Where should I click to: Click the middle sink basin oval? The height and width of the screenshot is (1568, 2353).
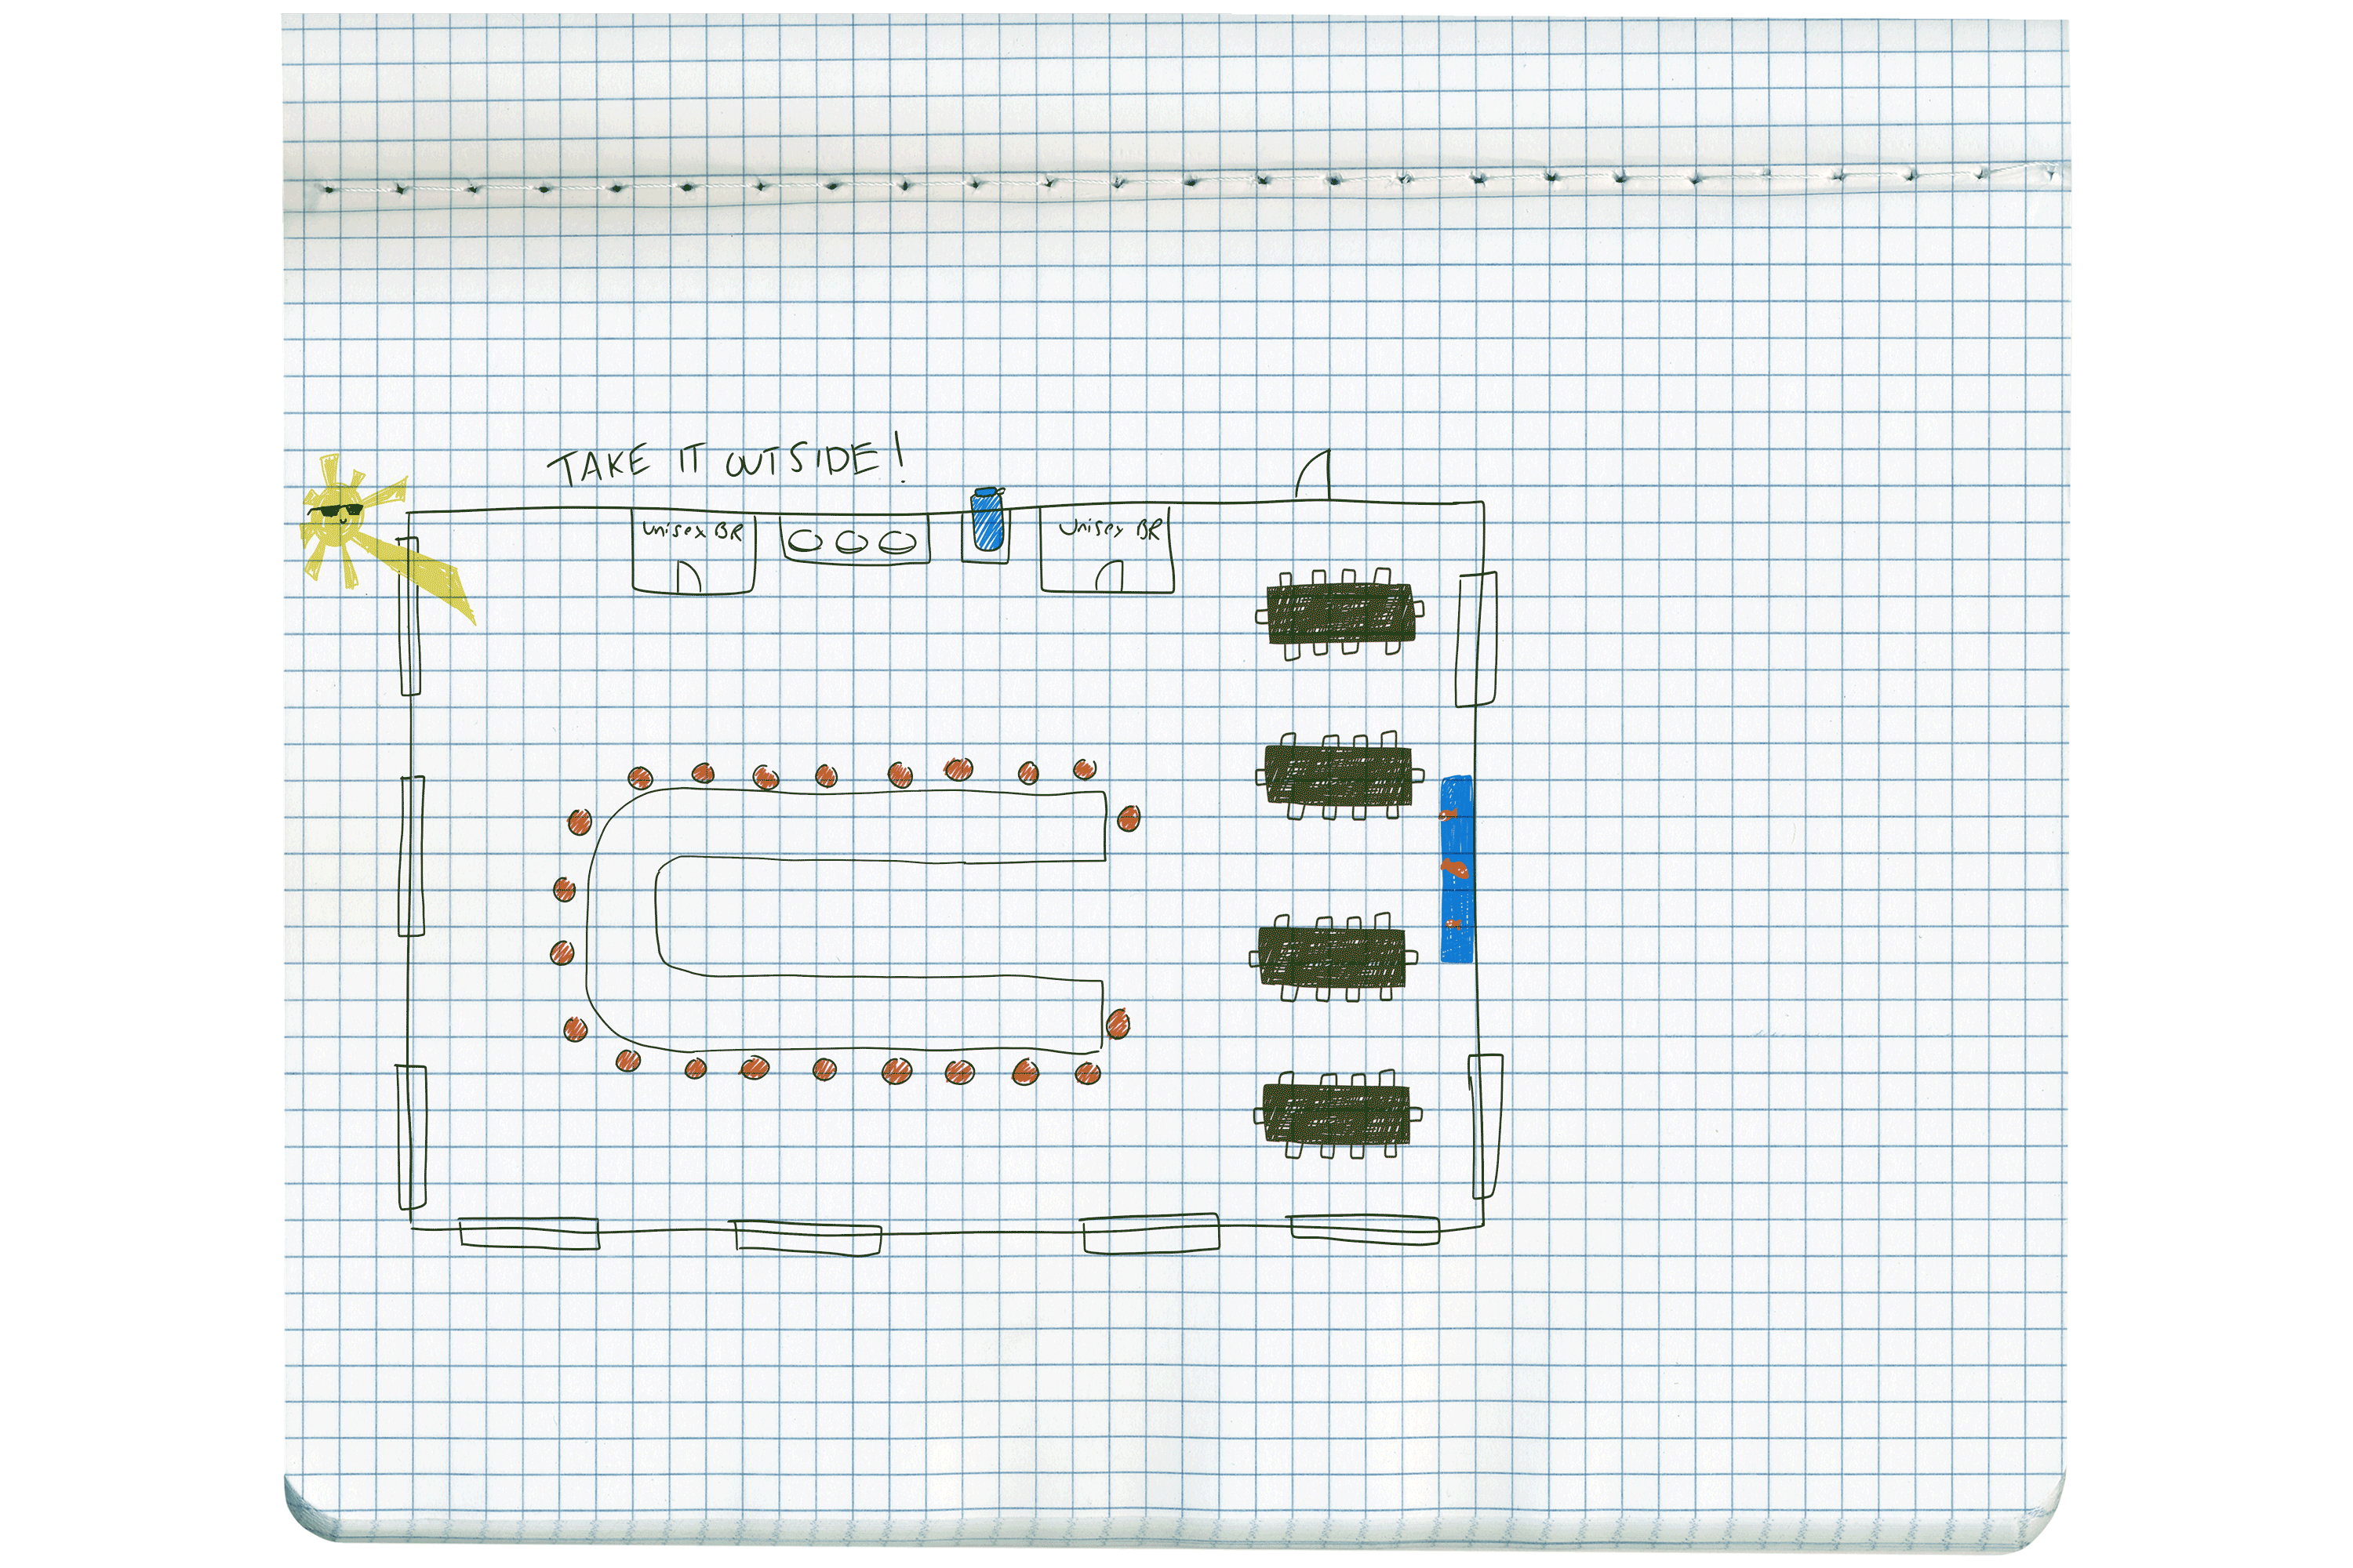pos(853,542)
